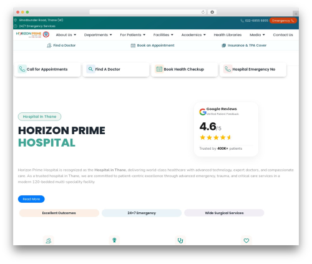Click the orange Emergency button

coord(283,21)
